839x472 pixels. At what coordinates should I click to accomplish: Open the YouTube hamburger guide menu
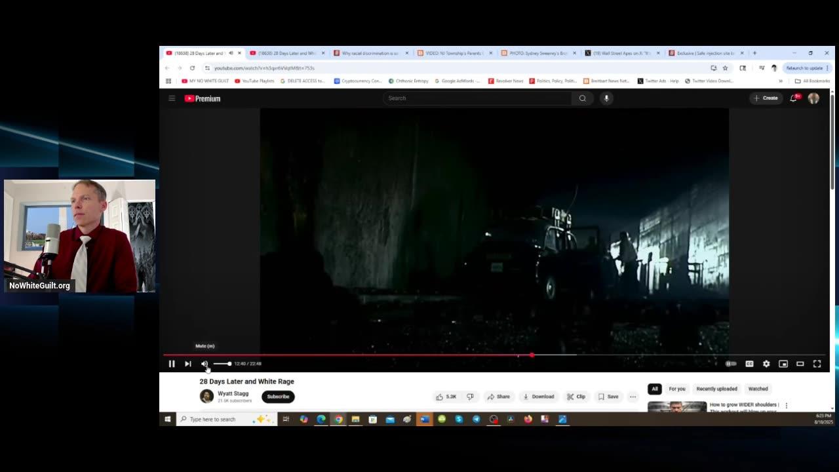[x=172, y=98]
